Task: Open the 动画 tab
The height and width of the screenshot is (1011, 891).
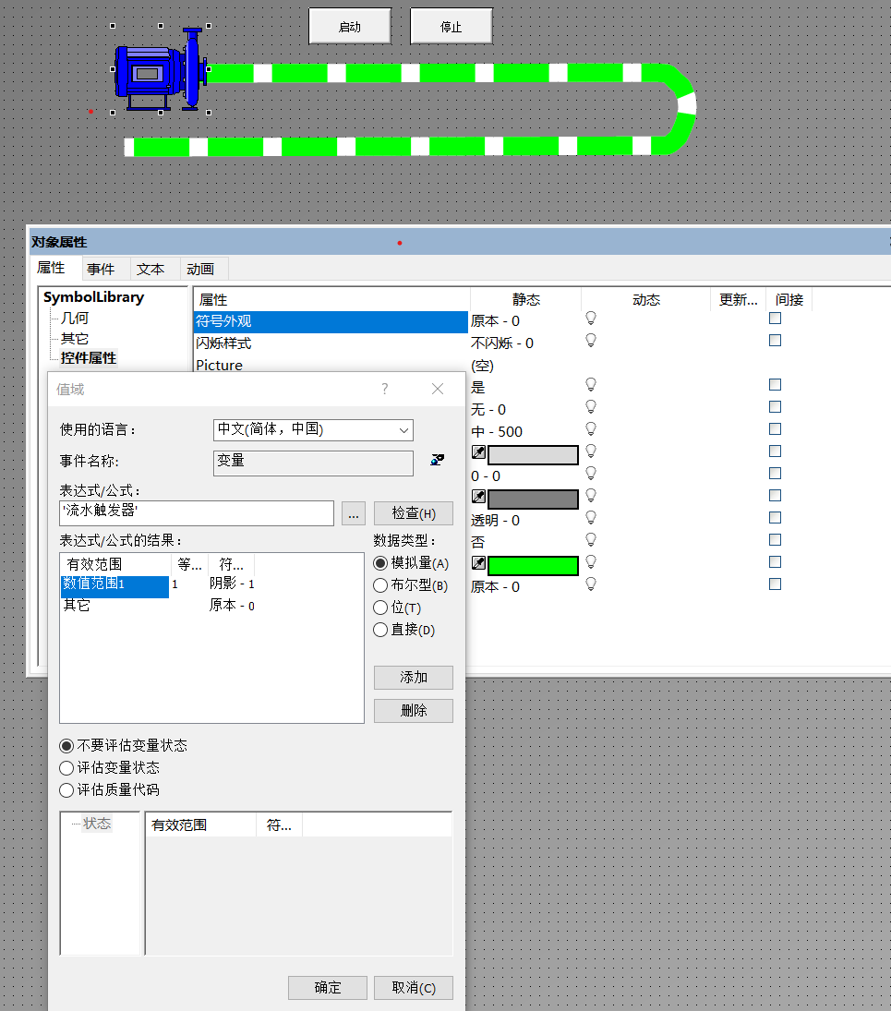Action: [200, 270]
